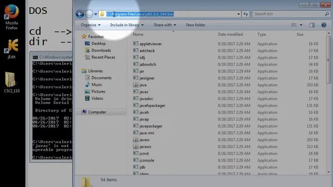
Task: Open recent locations dropdown beside Forward button
Action: coord(96,14)
